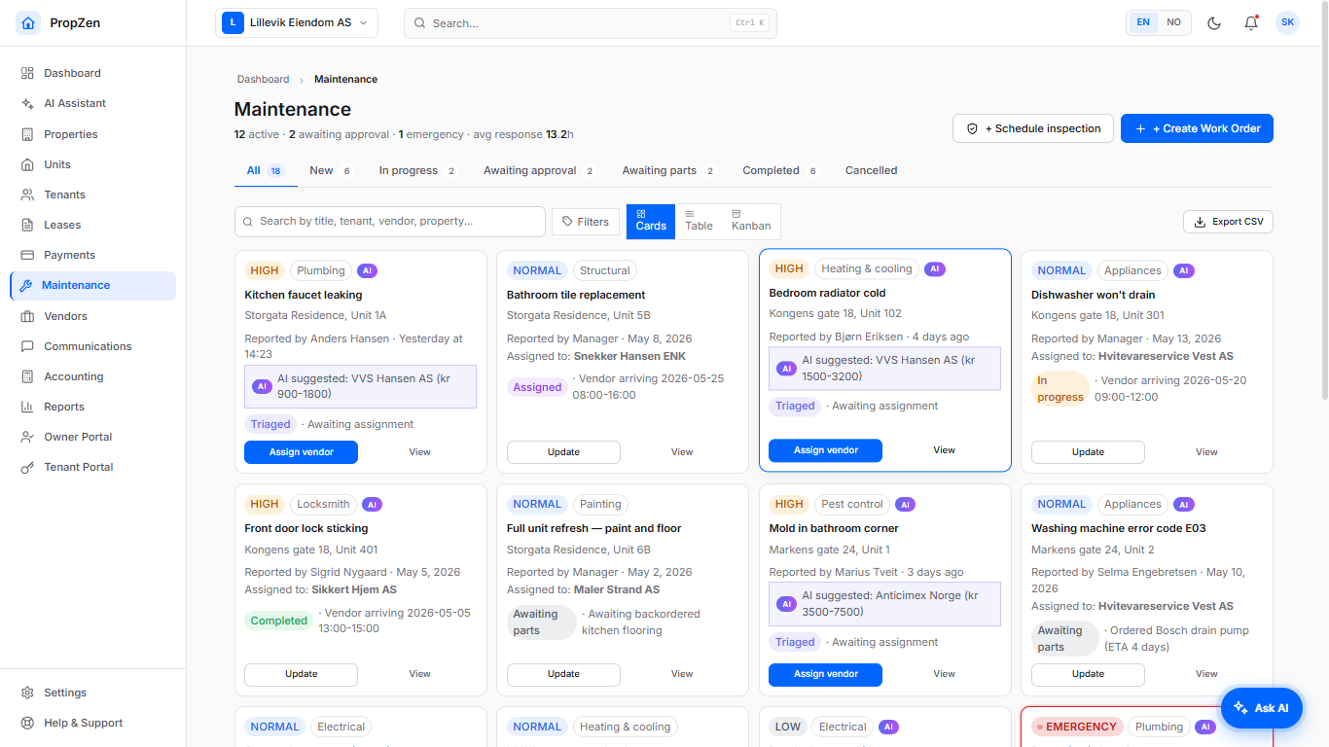This screenshot has height=747, width=1329.
Task: Switch to Kanban view
Action: [x=751, y=221]
